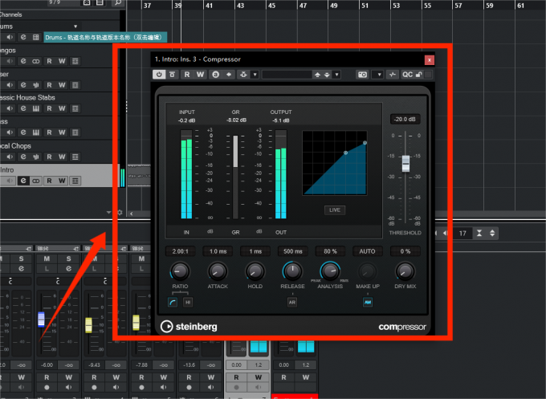Click the Drums track grid icon

[36, 37]
